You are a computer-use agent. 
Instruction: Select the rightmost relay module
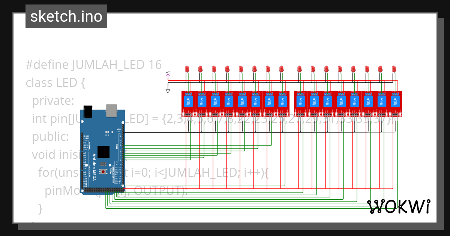(x=396, y=101)
